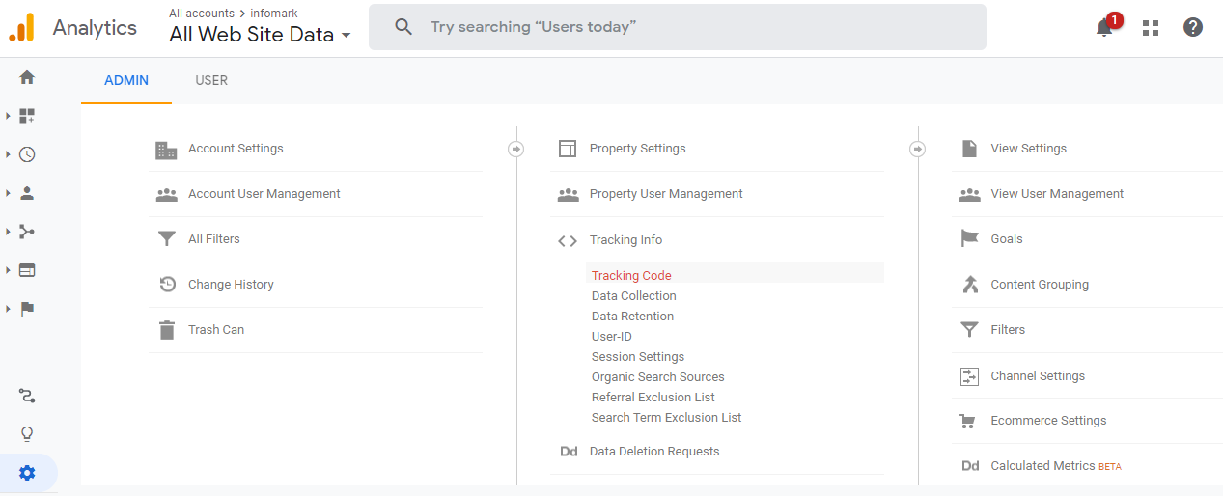The width and height of the screenshot is (1223, 496).
Task: Open the Realtime clock icon in sidebar
Action: pyautogui.click(x=27, y=154)
